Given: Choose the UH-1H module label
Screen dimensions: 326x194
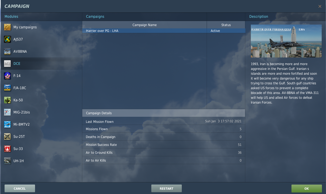Looking at the screenshot, I should [x=19, y=161].
